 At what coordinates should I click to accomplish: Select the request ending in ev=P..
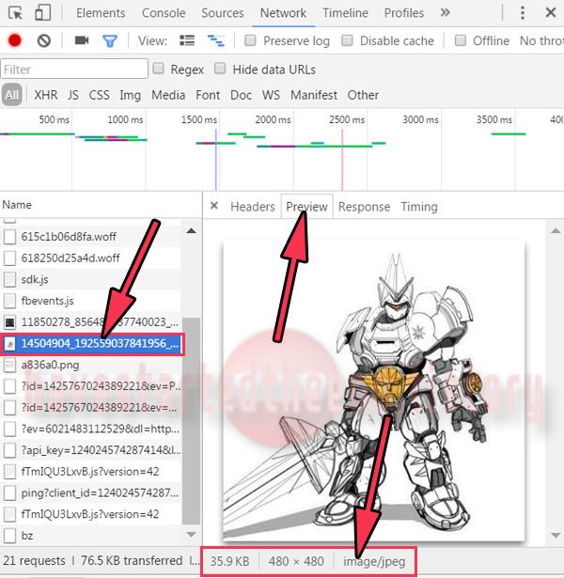tap(90, 386)
